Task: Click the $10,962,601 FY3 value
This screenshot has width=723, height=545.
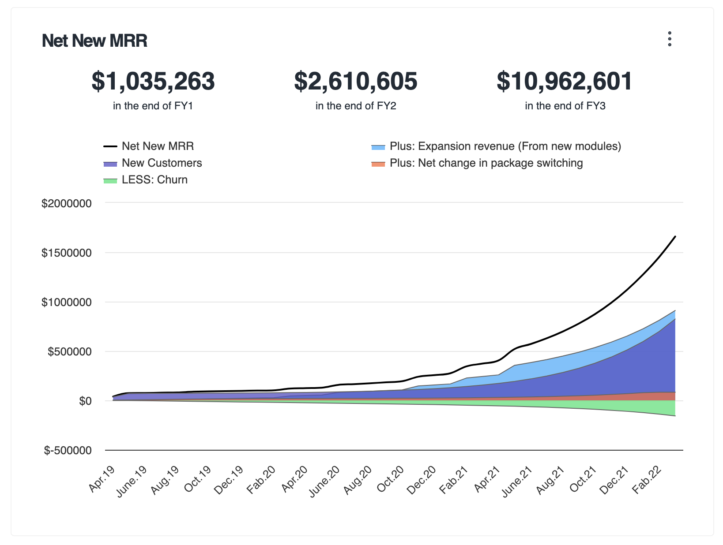Action: click(x=564, y=81)
